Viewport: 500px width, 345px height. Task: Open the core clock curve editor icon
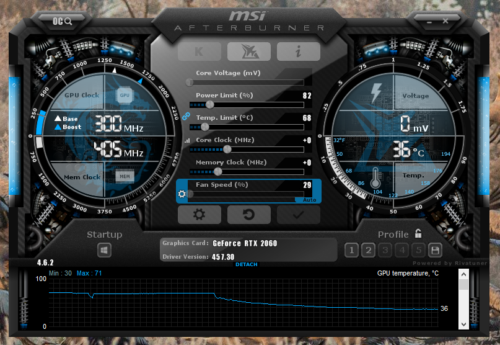coord(187,140)
